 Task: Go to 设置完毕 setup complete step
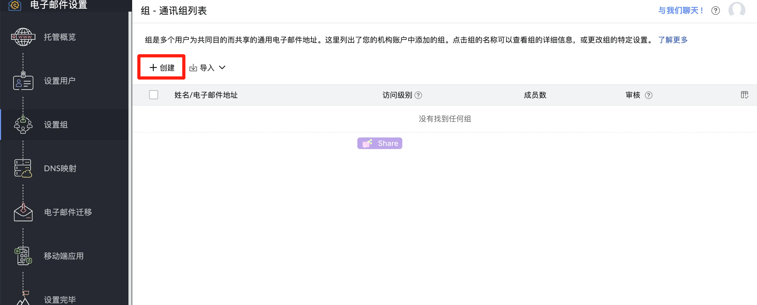point(60,299)
